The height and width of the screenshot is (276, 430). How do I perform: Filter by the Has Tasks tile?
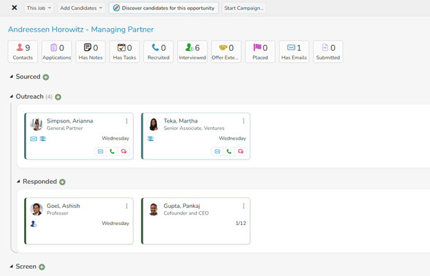125,52
